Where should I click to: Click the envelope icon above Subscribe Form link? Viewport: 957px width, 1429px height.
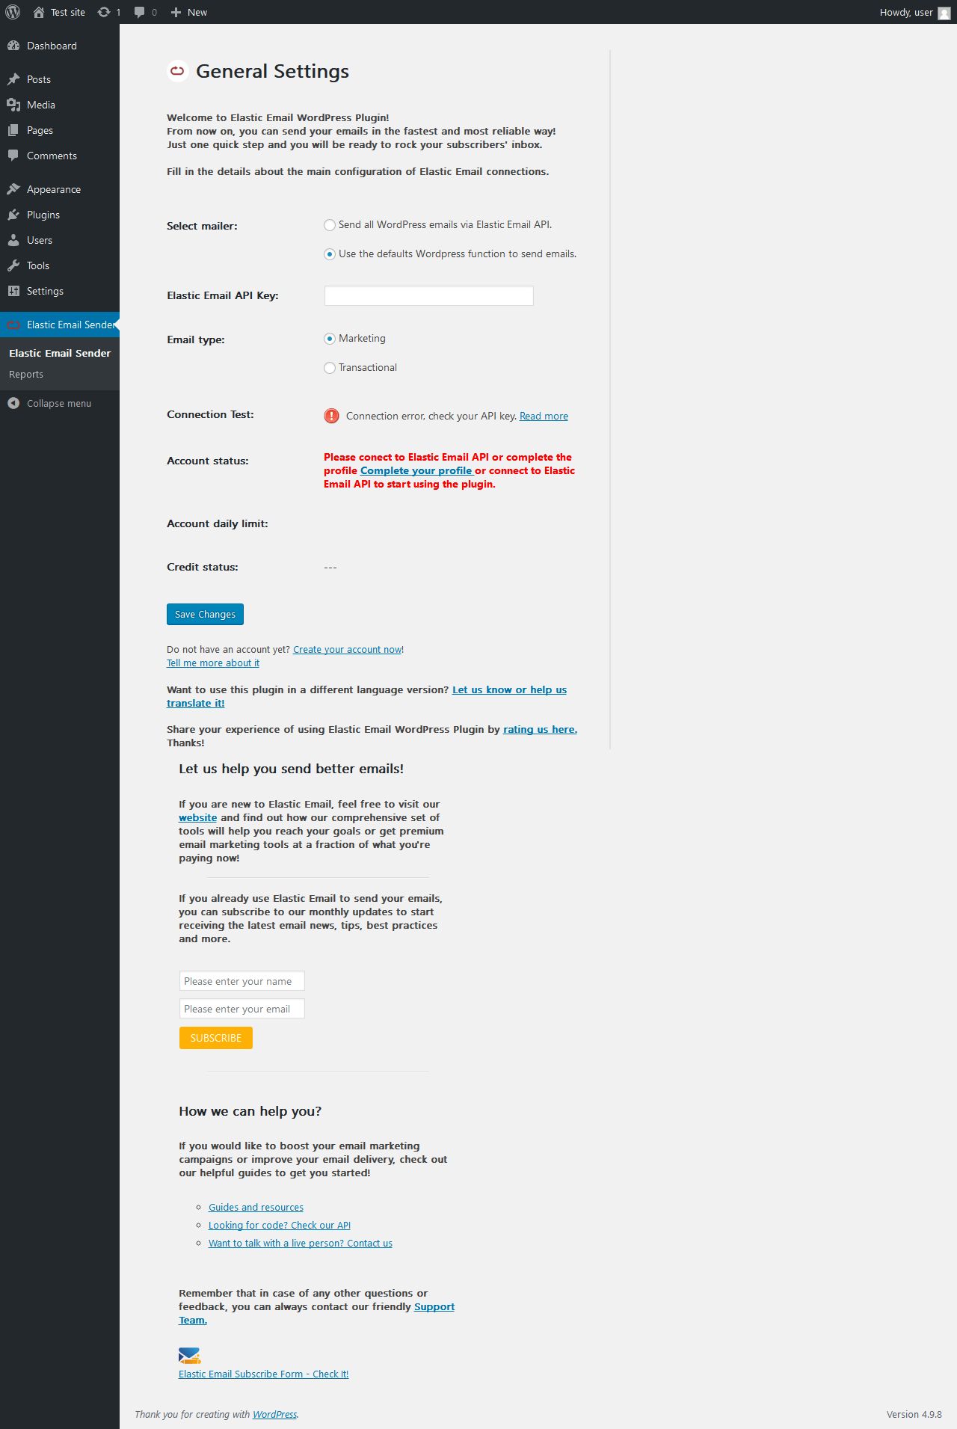(x=190, y=1356)
